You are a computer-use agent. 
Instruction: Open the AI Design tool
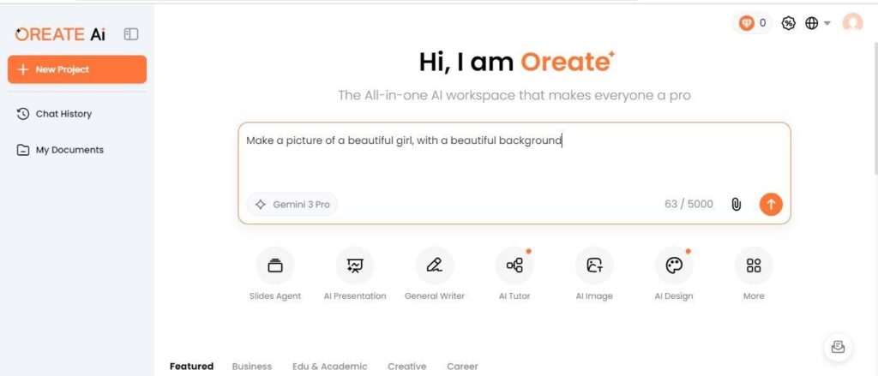673,266
